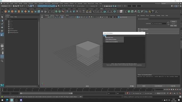Toggle select by object type mode
This screenshot has width=182, height=102.
pyautogui.click(x=31, y=6)
